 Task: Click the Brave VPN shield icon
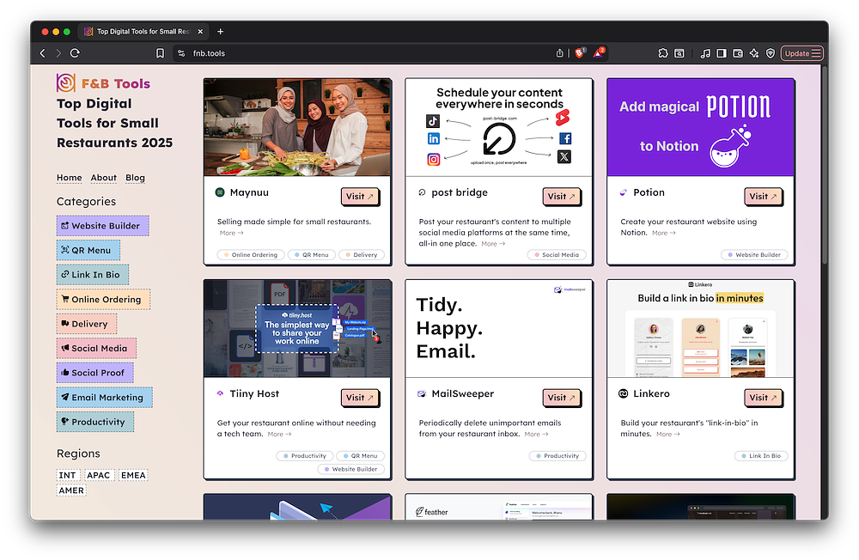[771, 53]
